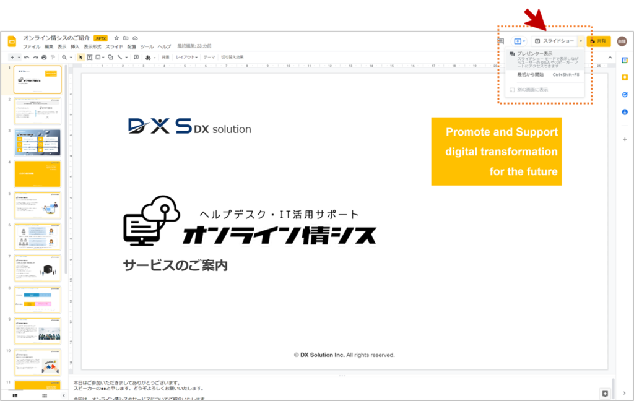
Task: Open the Google Slides home icon
Action: 12,41
